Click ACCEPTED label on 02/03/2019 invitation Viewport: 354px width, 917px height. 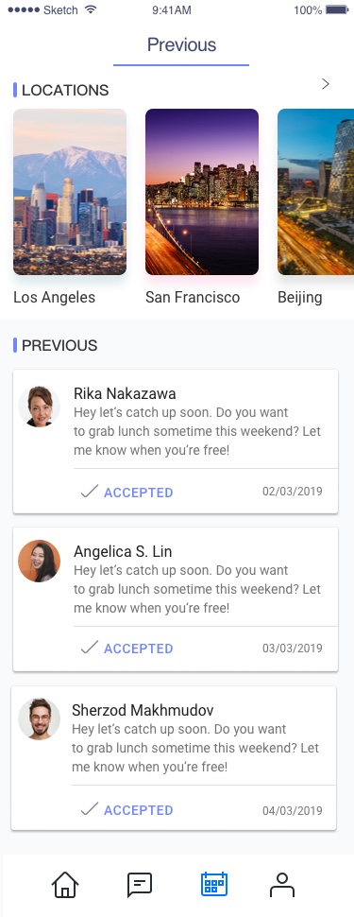tap(139, 493)
